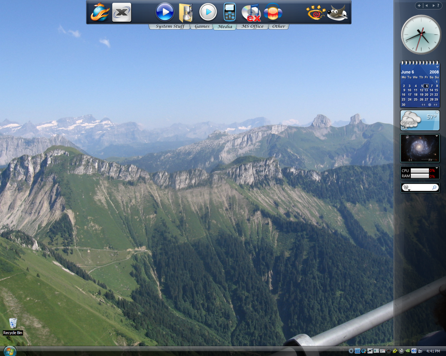The width and height of the screenshot is (446, 356).
Task: Click the blue swirl tray icon
Action: click(x=364, y=351)
